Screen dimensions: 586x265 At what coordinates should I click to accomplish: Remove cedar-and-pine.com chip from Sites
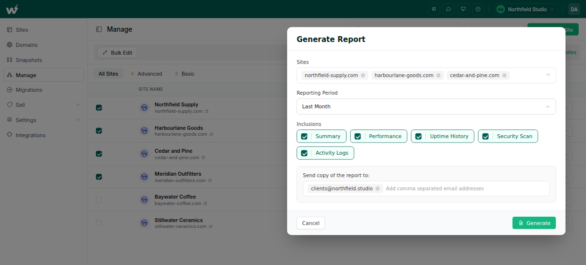click(504, 75)
